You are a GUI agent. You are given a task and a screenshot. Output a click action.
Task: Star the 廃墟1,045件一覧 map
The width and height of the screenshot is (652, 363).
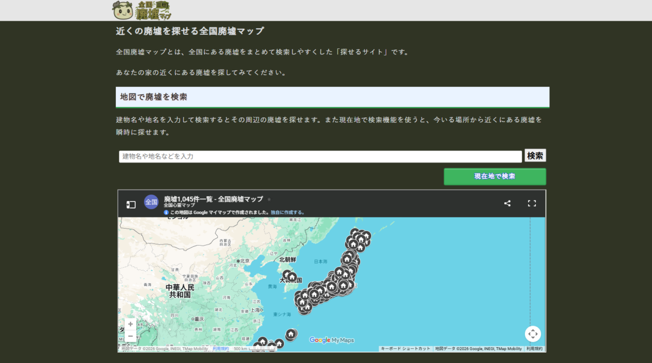pos(269,199)
